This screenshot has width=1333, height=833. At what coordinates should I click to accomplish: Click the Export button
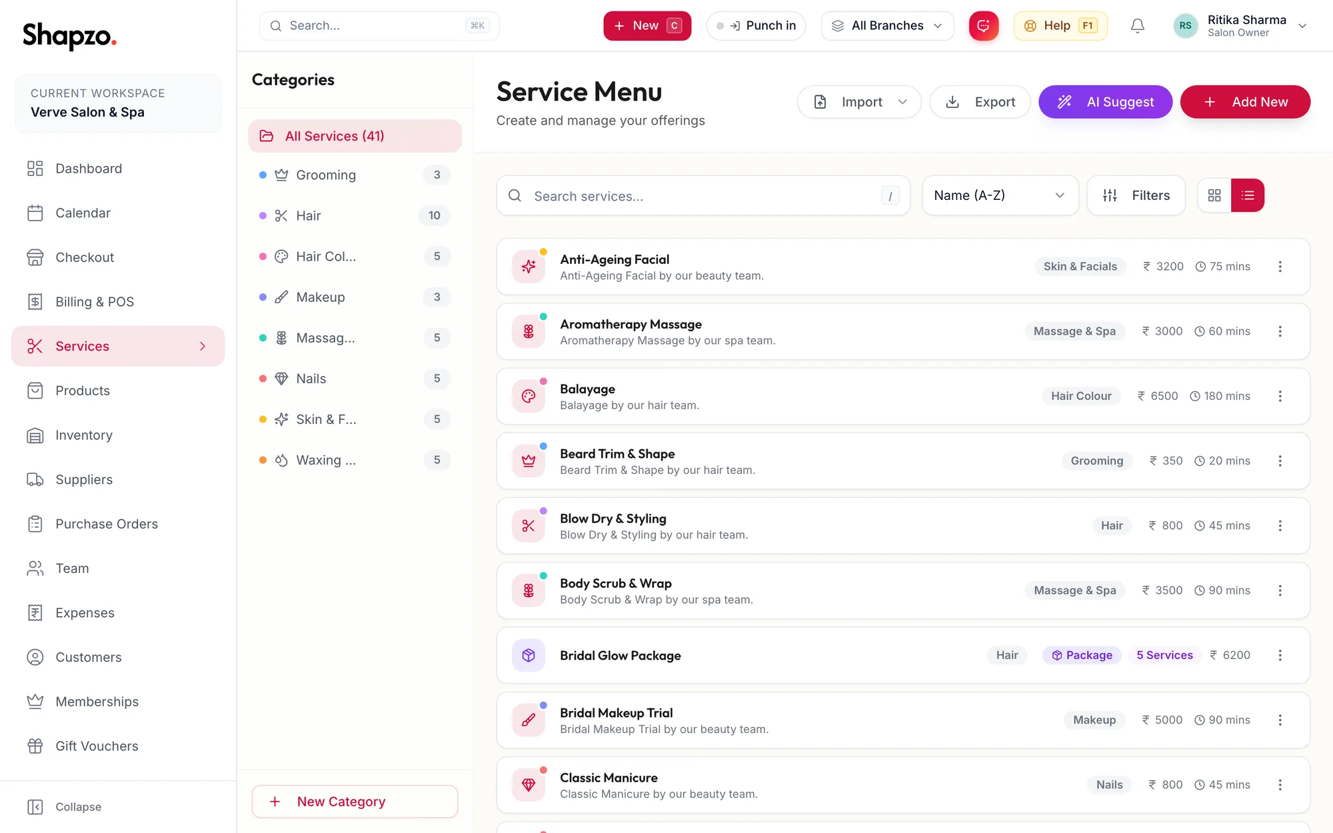980,102
